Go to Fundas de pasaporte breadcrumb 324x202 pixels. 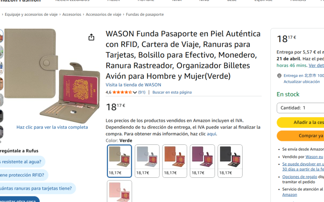145,14
